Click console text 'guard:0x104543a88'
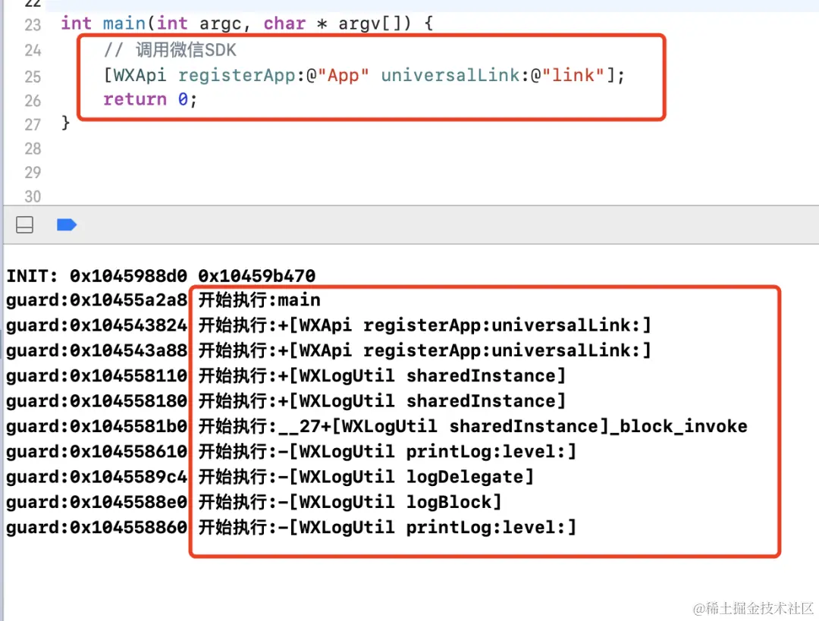The height and width of the screenshot is (621, 819). 96,350
